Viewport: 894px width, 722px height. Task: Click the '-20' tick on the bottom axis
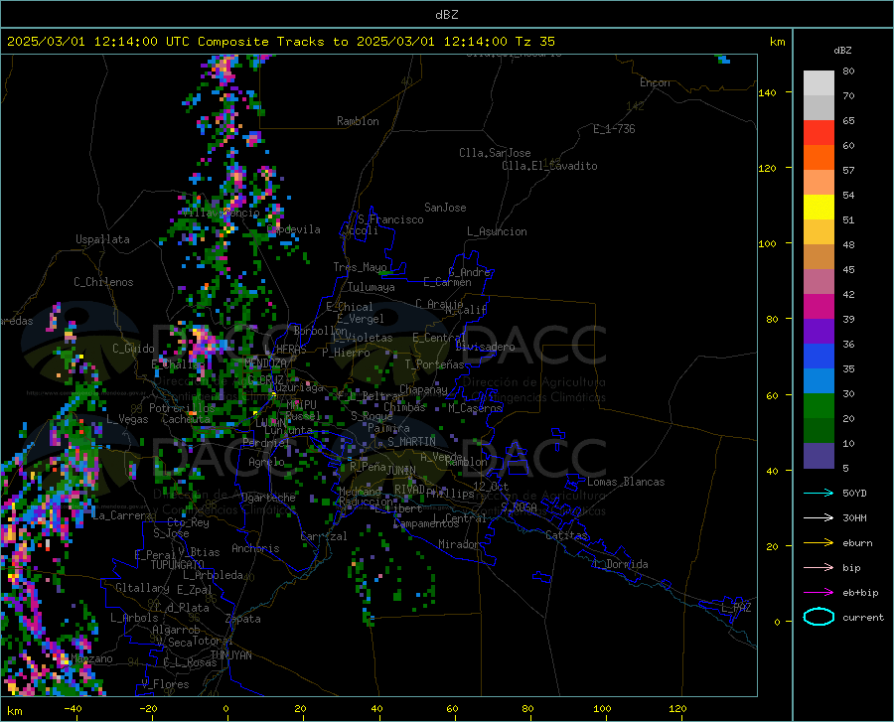tap(148, 709)
